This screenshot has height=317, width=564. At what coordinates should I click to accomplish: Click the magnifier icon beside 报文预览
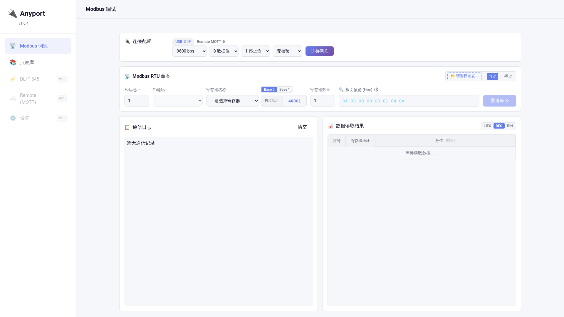(341, 90)
